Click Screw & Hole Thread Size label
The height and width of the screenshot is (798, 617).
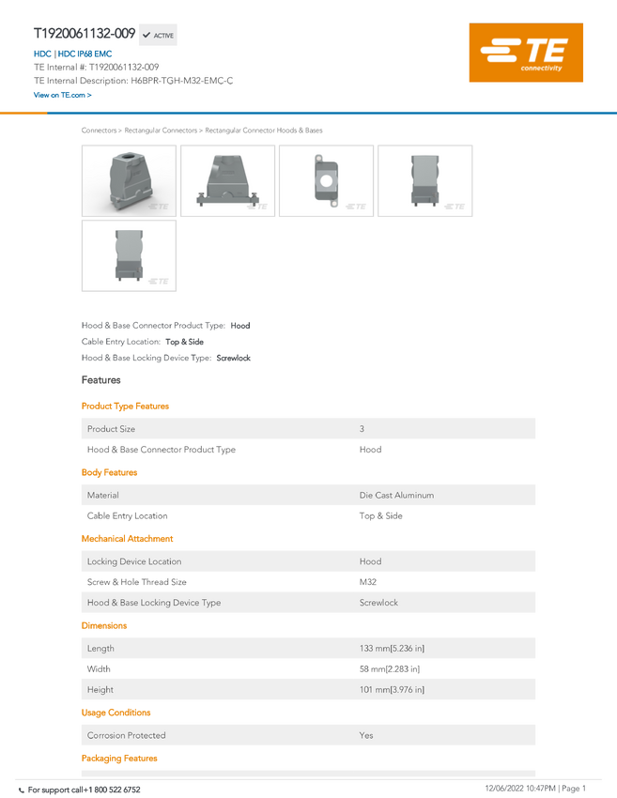[137, 582]
